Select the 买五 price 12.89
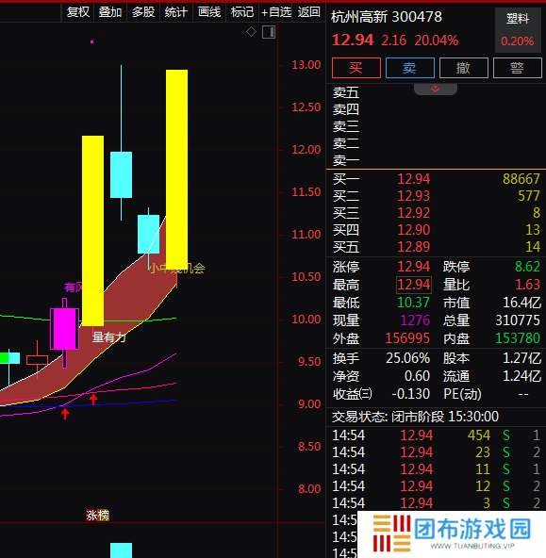Image resolution: width=546 pixels, height=558 pixels. (414, 247)
